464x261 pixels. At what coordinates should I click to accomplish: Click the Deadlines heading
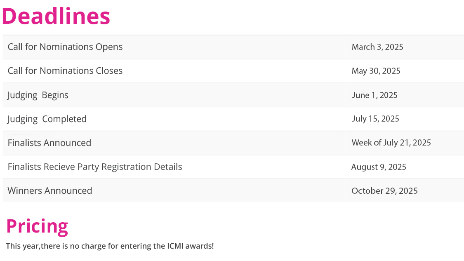pos(56,16)
